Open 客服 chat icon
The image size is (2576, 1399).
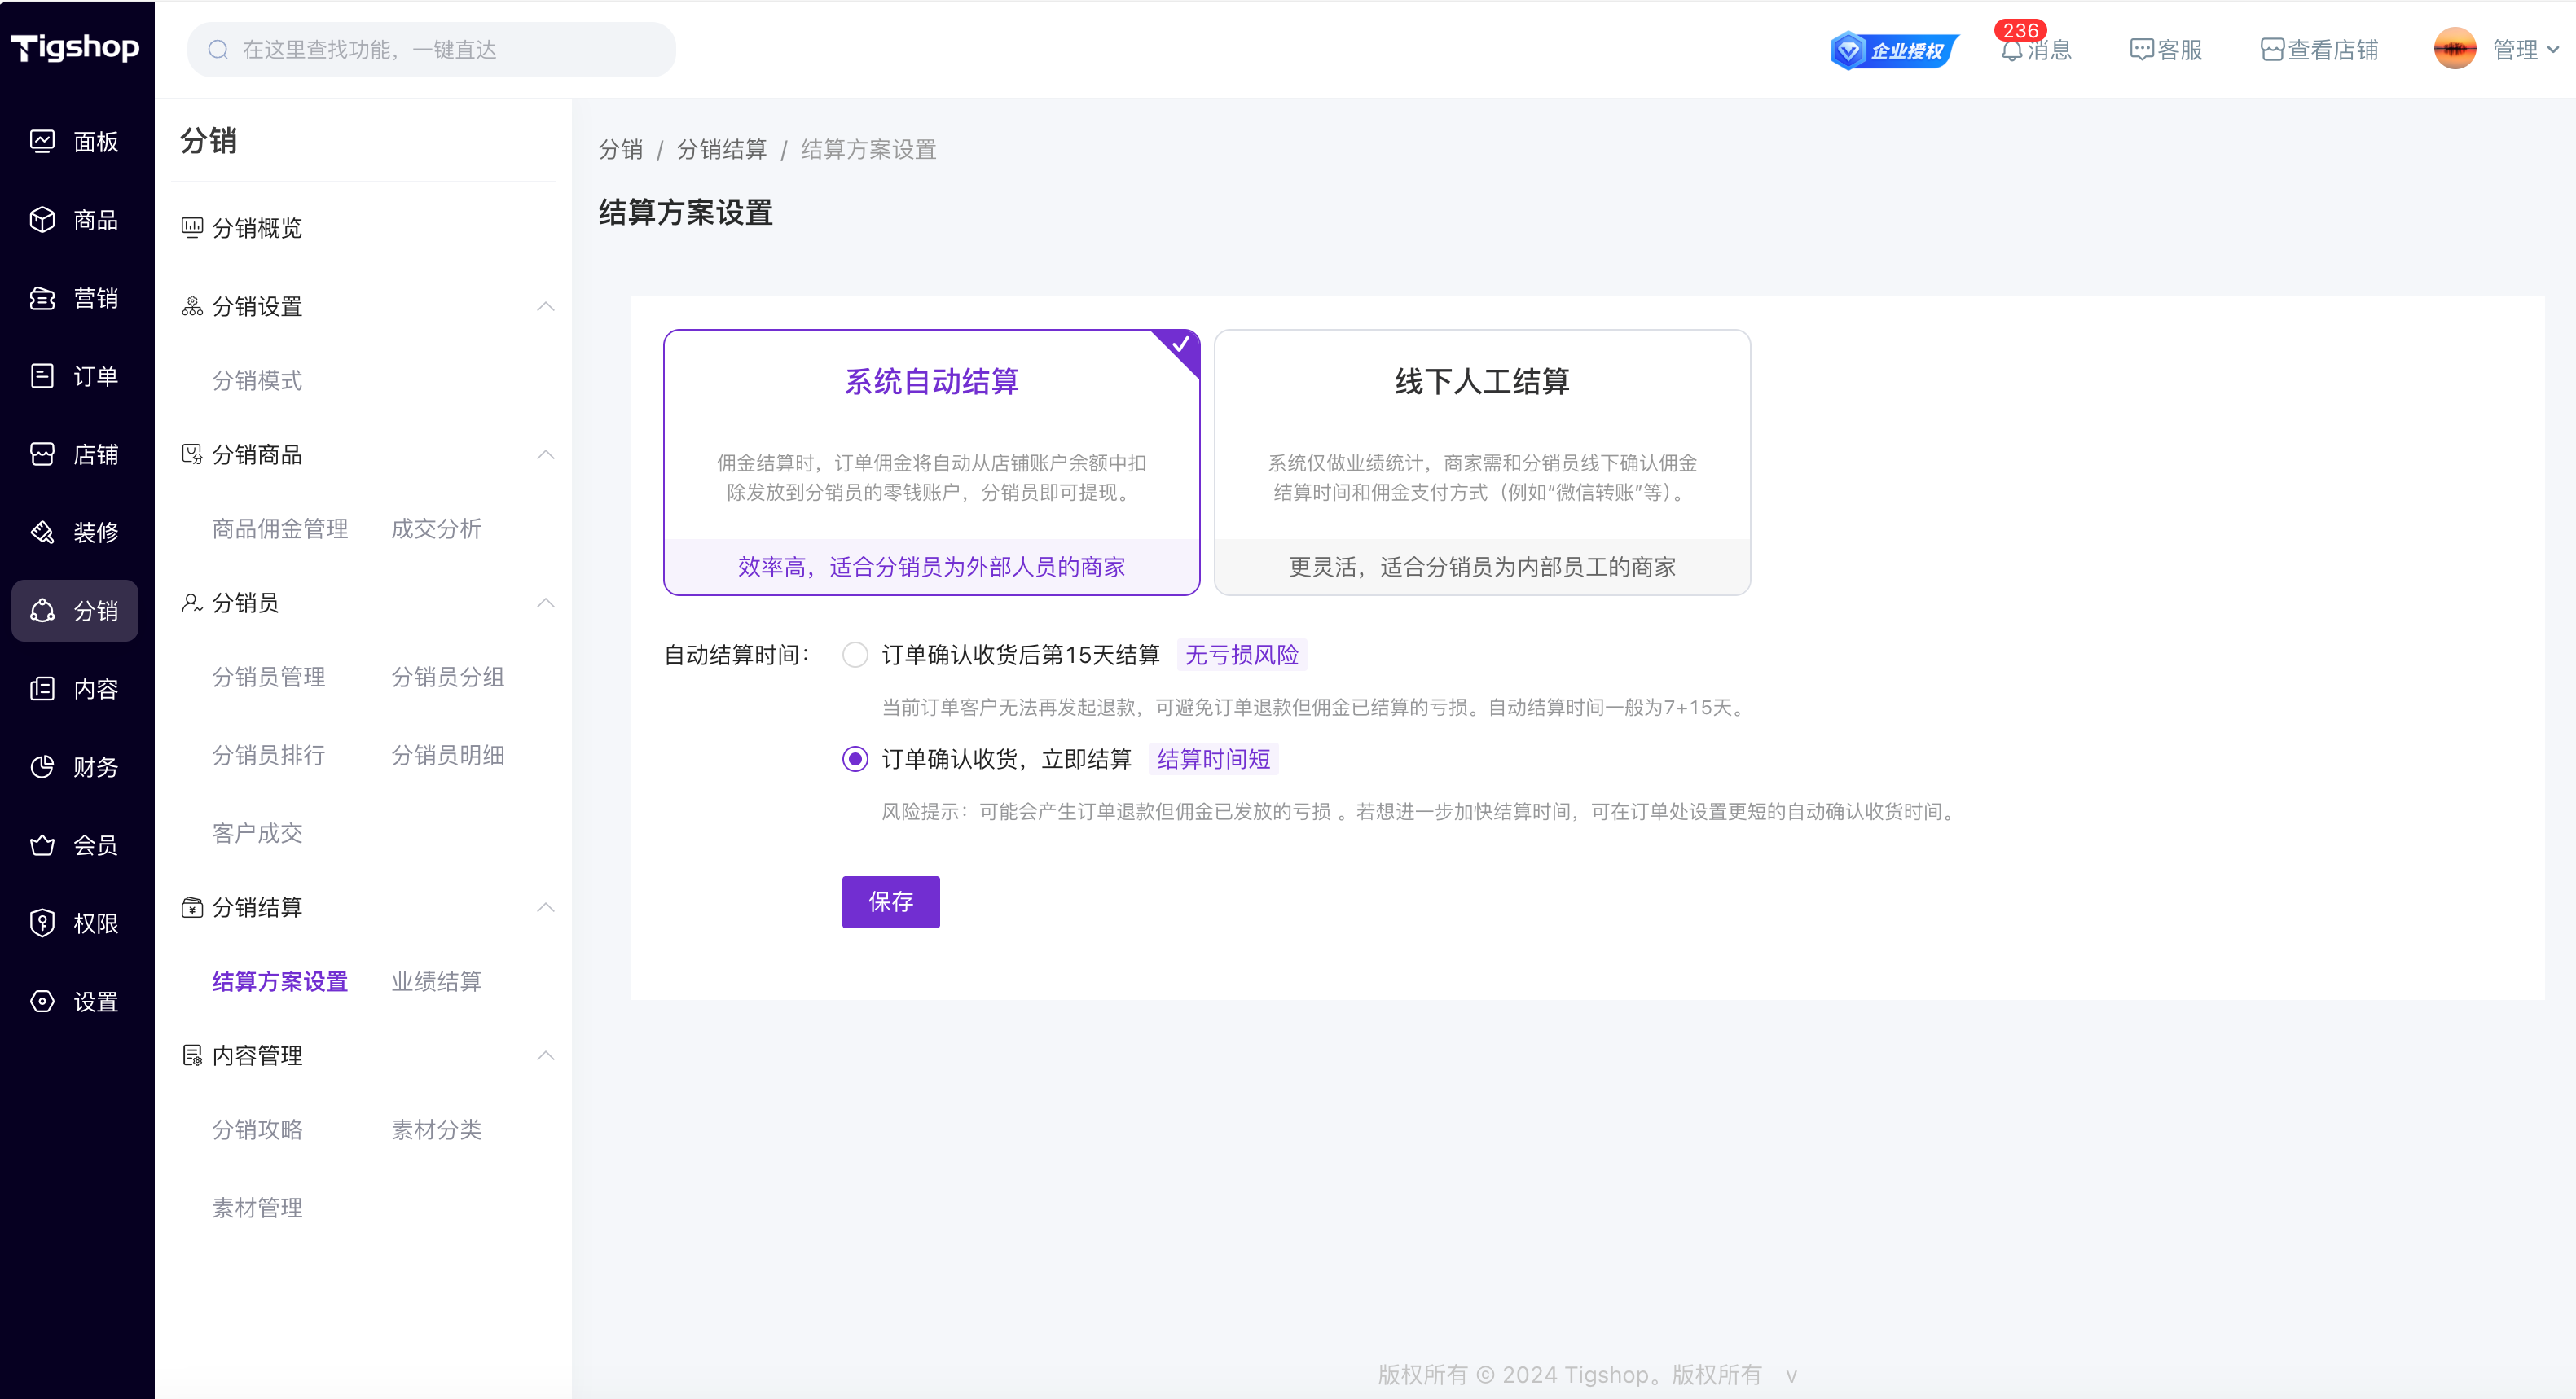point(2141,50)
